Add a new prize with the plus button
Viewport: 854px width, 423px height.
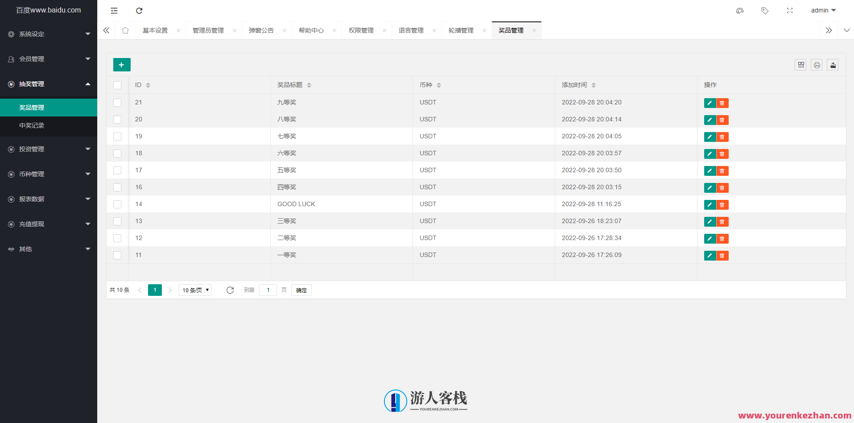pyautogui.click(x=121, y=64)
